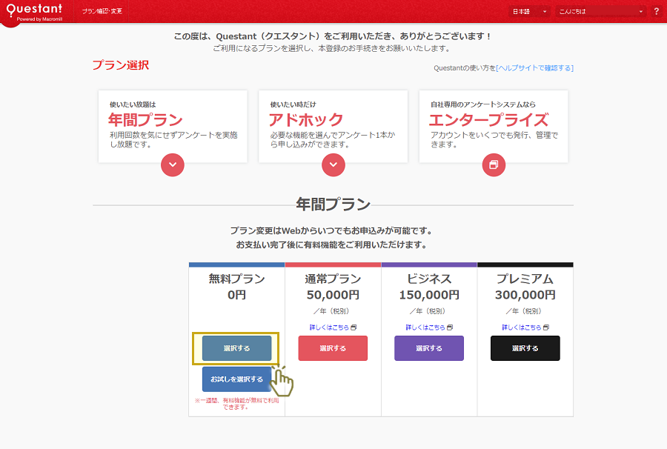This screenshot has height=449, width=667.
Task: Select the free plan with 選択する
Action: [236, 347]
